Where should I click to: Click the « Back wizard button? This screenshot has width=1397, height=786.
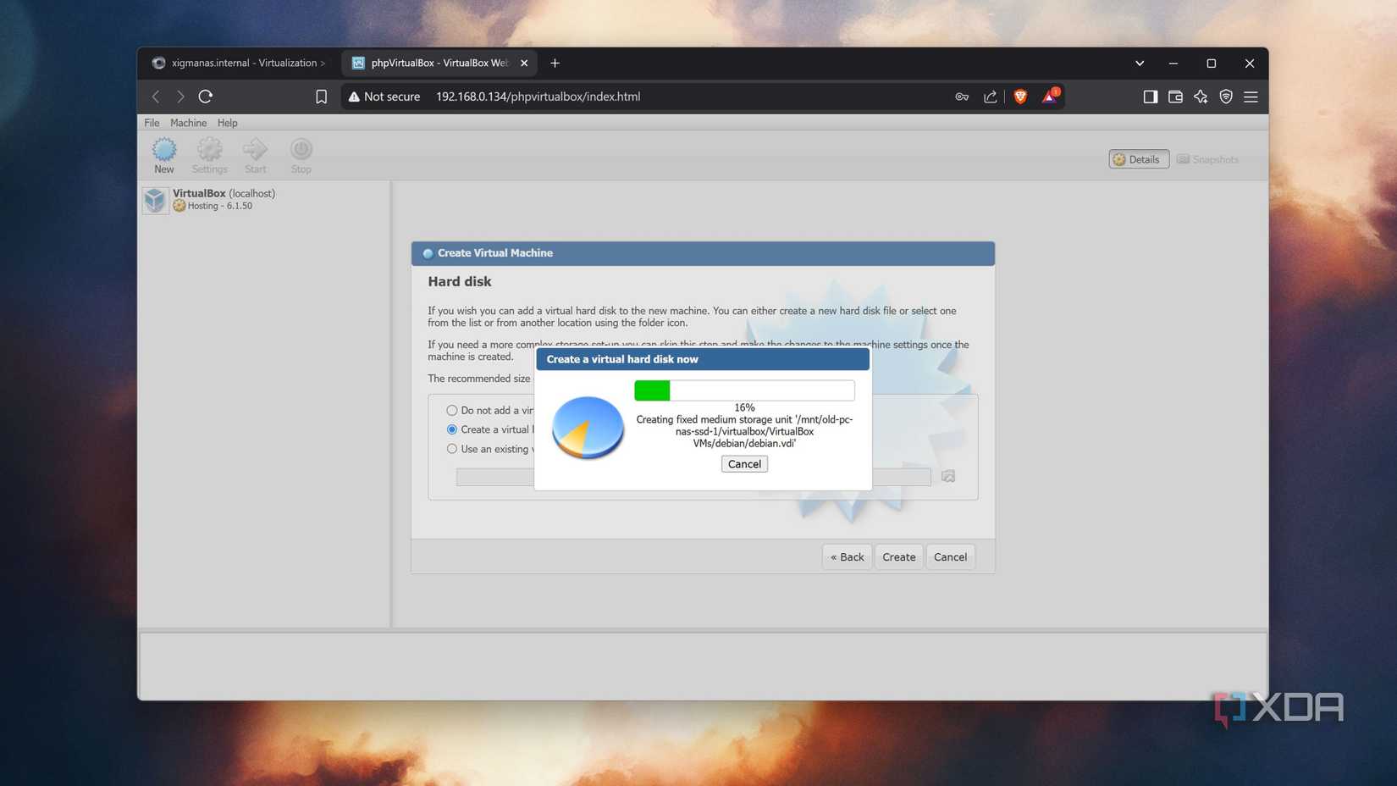tap(847, 556)
